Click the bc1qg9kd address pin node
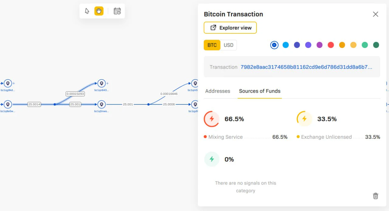This screenshot has width=389, height=211. click(x=8, y=83)
